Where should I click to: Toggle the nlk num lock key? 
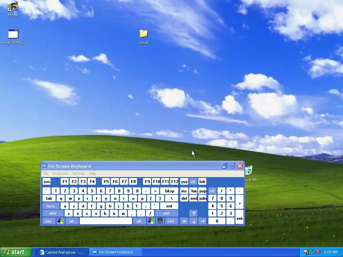pos(212,191)
